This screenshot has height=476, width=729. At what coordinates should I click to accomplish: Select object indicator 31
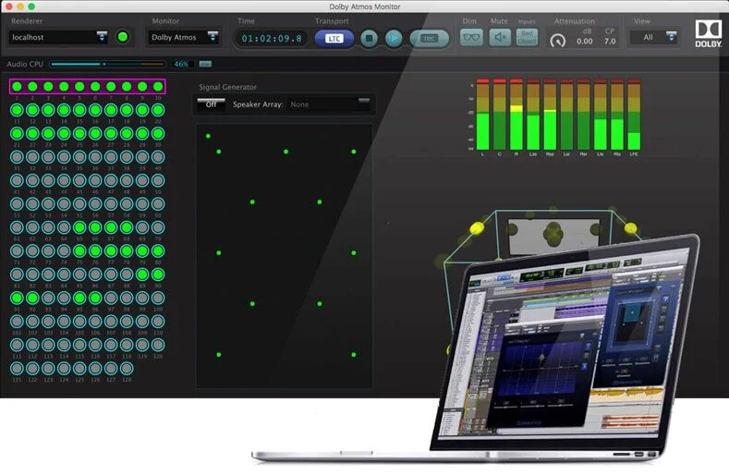pos(17,157)
